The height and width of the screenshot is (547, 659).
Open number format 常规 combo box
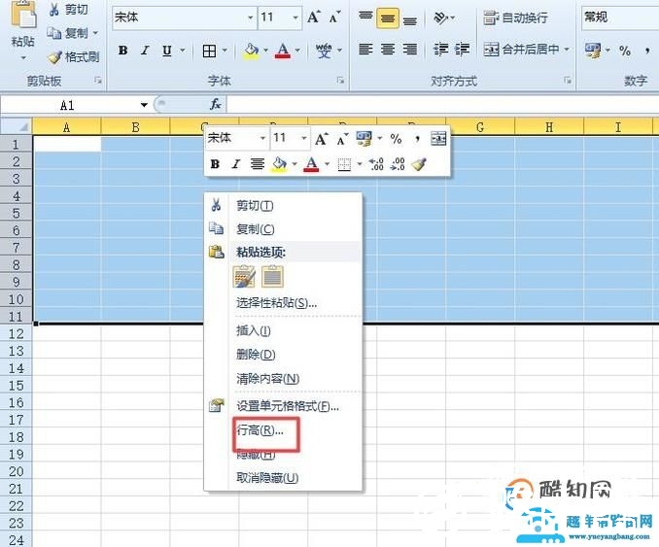tap(620, 17)
